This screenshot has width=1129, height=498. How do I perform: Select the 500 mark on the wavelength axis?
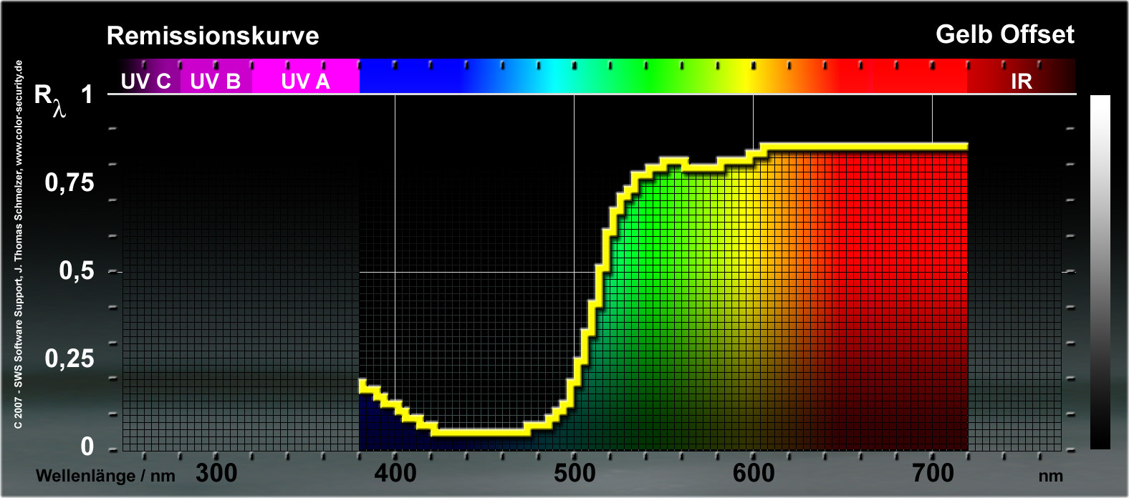pos(575,473)
